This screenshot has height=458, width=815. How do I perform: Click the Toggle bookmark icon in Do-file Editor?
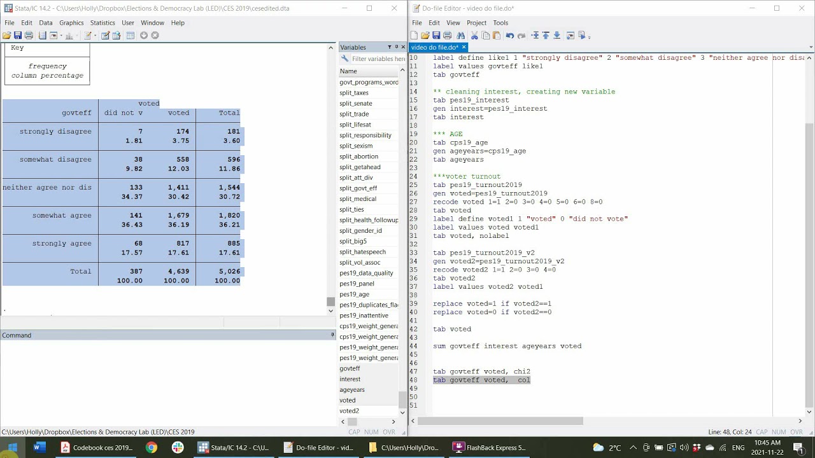click(535, 36)
